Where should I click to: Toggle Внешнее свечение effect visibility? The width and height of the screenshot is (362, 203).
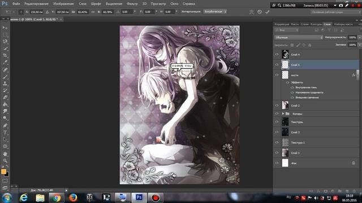tap(292, 98)
